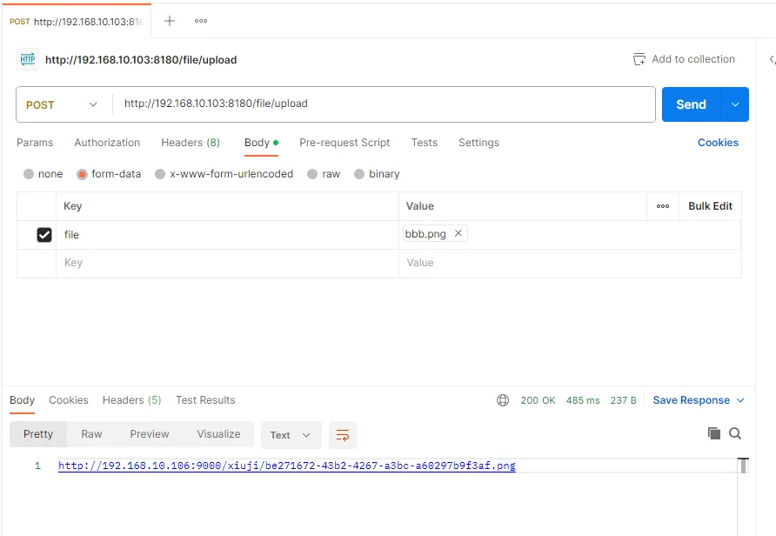Select Preview response view
The height and width of the screenshot is (536, 776).
coord(150,434)
